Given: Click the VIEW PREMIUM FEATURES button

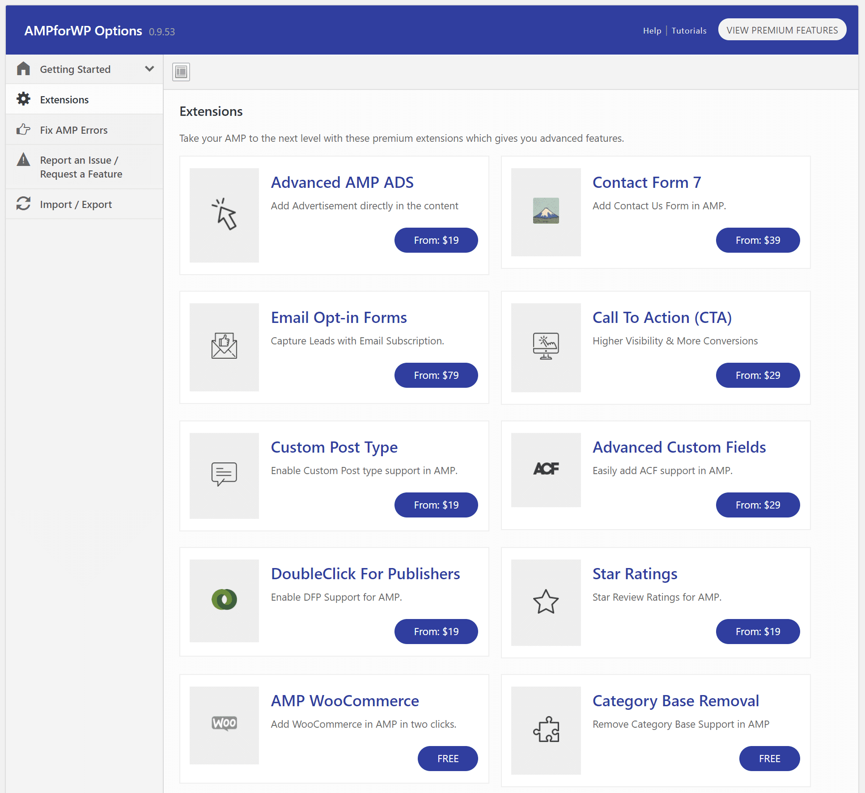Looking at the screenshot, I should tap(782, 30).
